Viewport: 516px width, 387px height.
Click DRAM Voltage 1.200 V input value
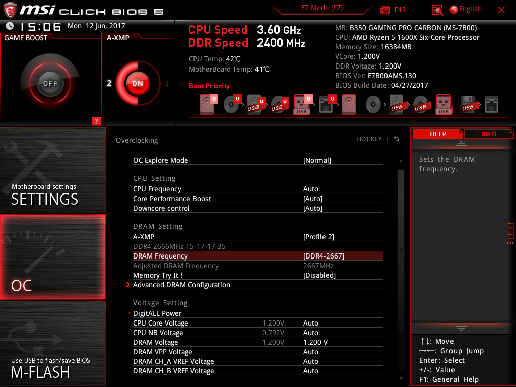pyautogui.click(x=315, y=342)
